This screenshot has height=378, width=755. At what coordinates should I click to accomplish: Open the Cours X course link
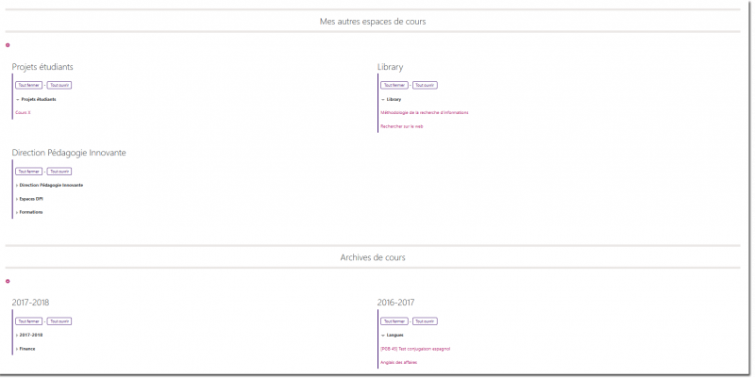click(24, 112)
